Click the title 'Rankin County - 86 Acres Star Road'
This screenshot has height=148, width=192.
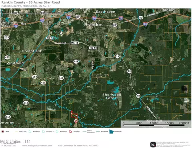[30, 2]
